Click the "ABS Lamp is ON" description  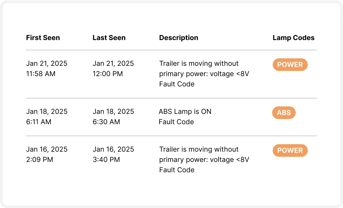tap(185, 112)
